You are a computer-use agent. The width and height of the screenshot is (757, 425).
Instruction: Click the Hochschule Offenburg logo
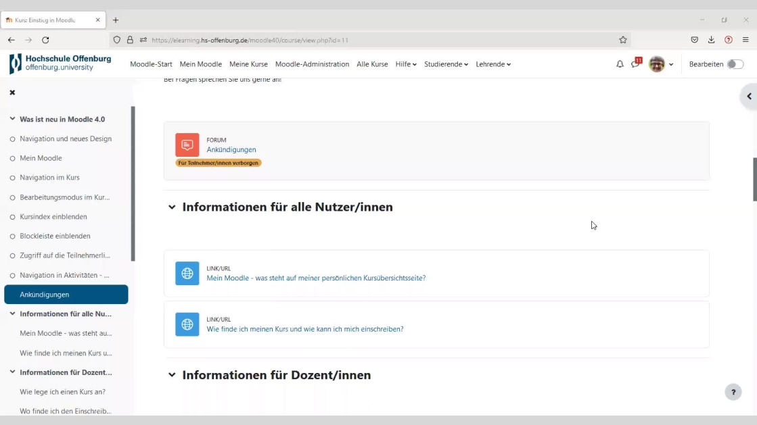pos(60,64)
